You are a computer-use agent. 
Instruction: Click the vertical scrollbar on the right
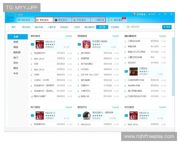point(173,67)
